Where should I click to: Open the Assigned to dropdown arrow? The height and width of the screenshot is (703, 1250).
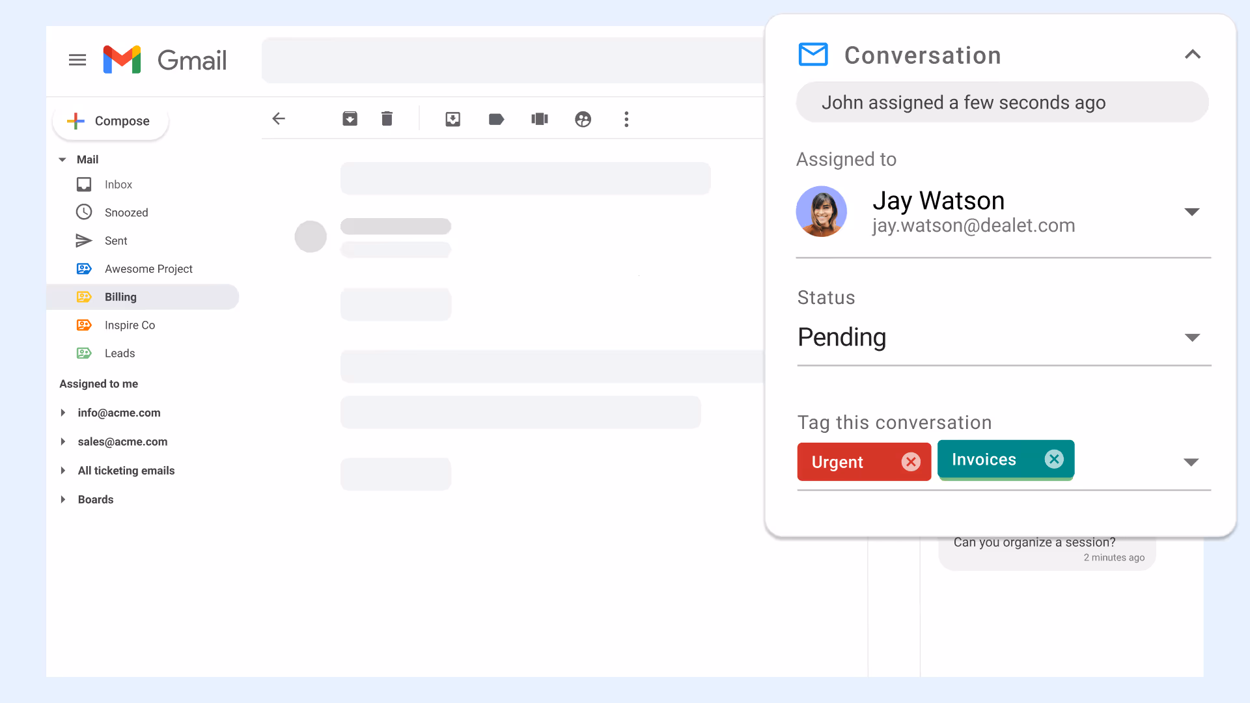1191,212
